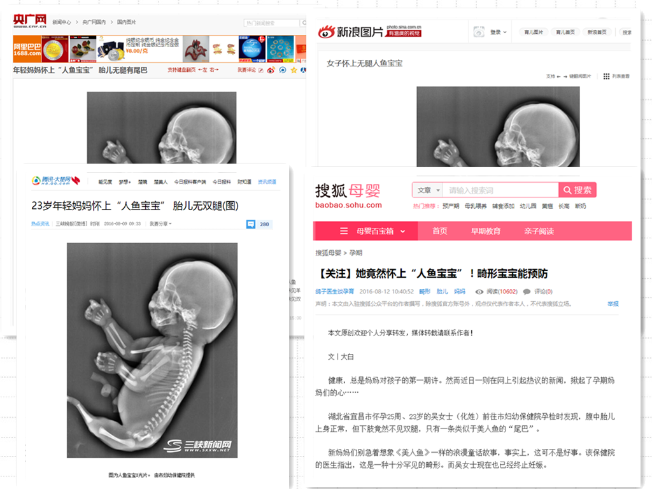652x489 pixels.
Task: Click the hamburger icon next to 母婴百宝箱
Action: click(344, 230)
